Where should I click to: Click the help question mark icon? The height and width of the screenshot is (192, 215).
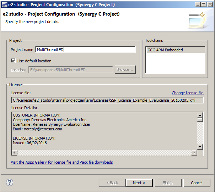10,183
